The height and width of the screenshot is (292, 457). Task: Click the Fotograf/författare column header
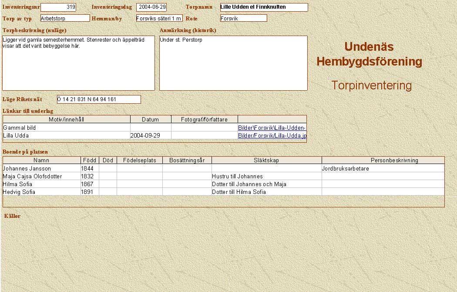pyautogui.click(x=205, y=119)
